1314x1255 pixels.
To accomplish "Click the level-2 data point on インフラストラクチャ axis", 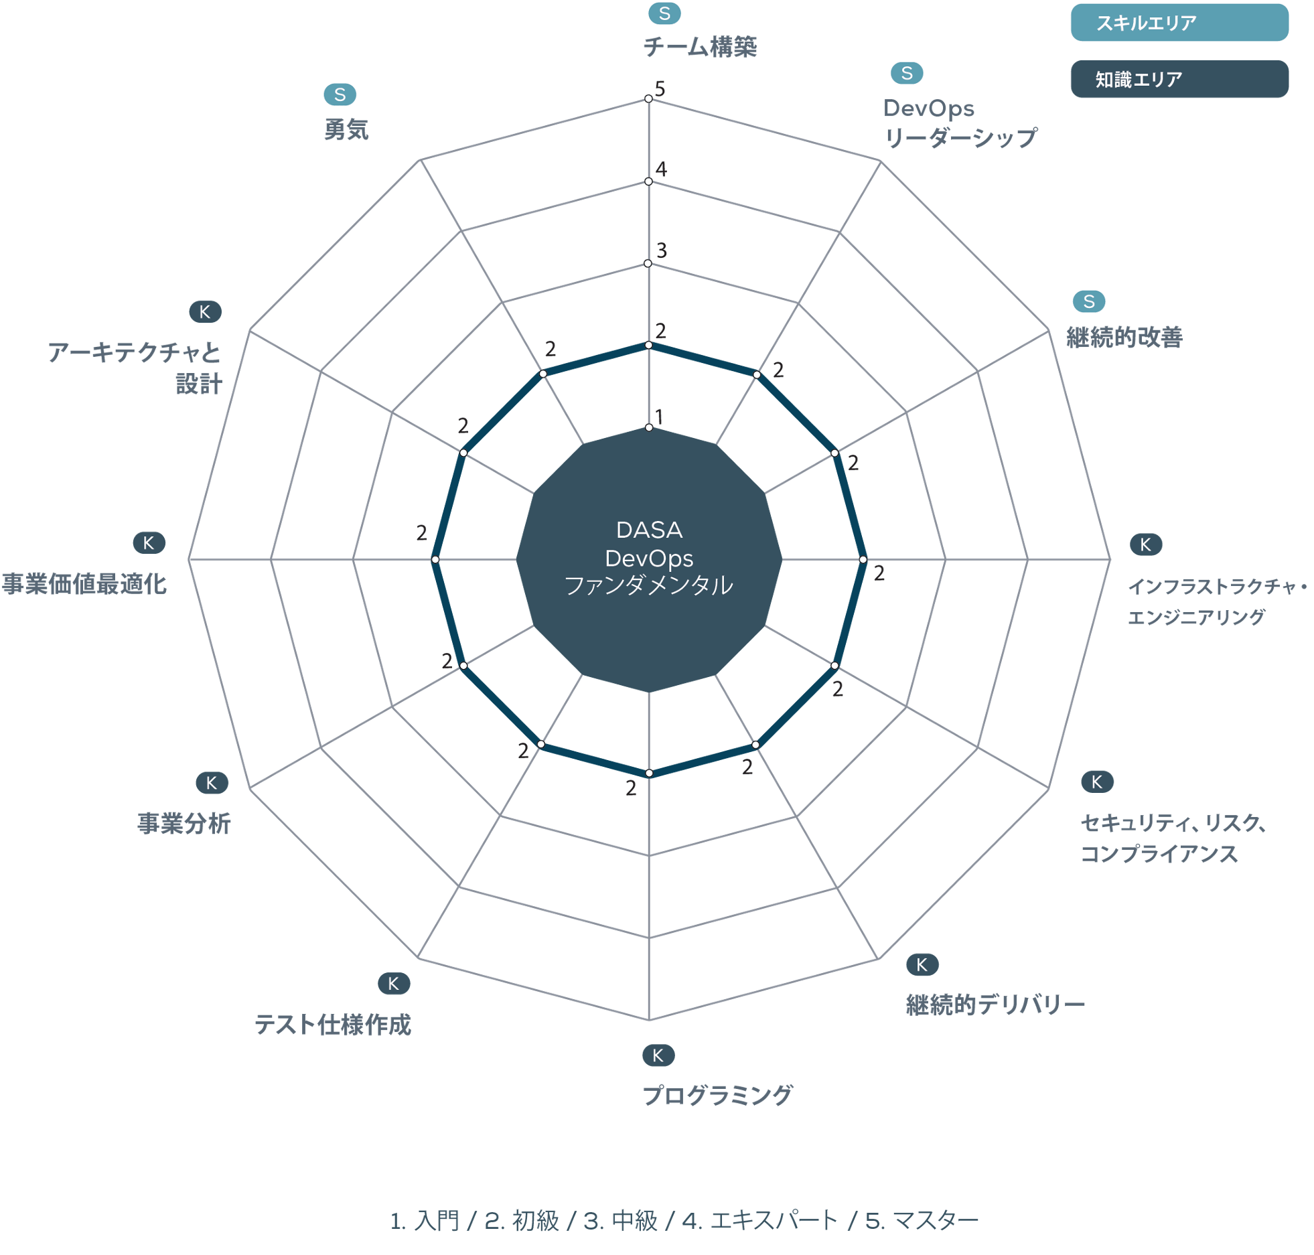I will [x=863, y=559].
